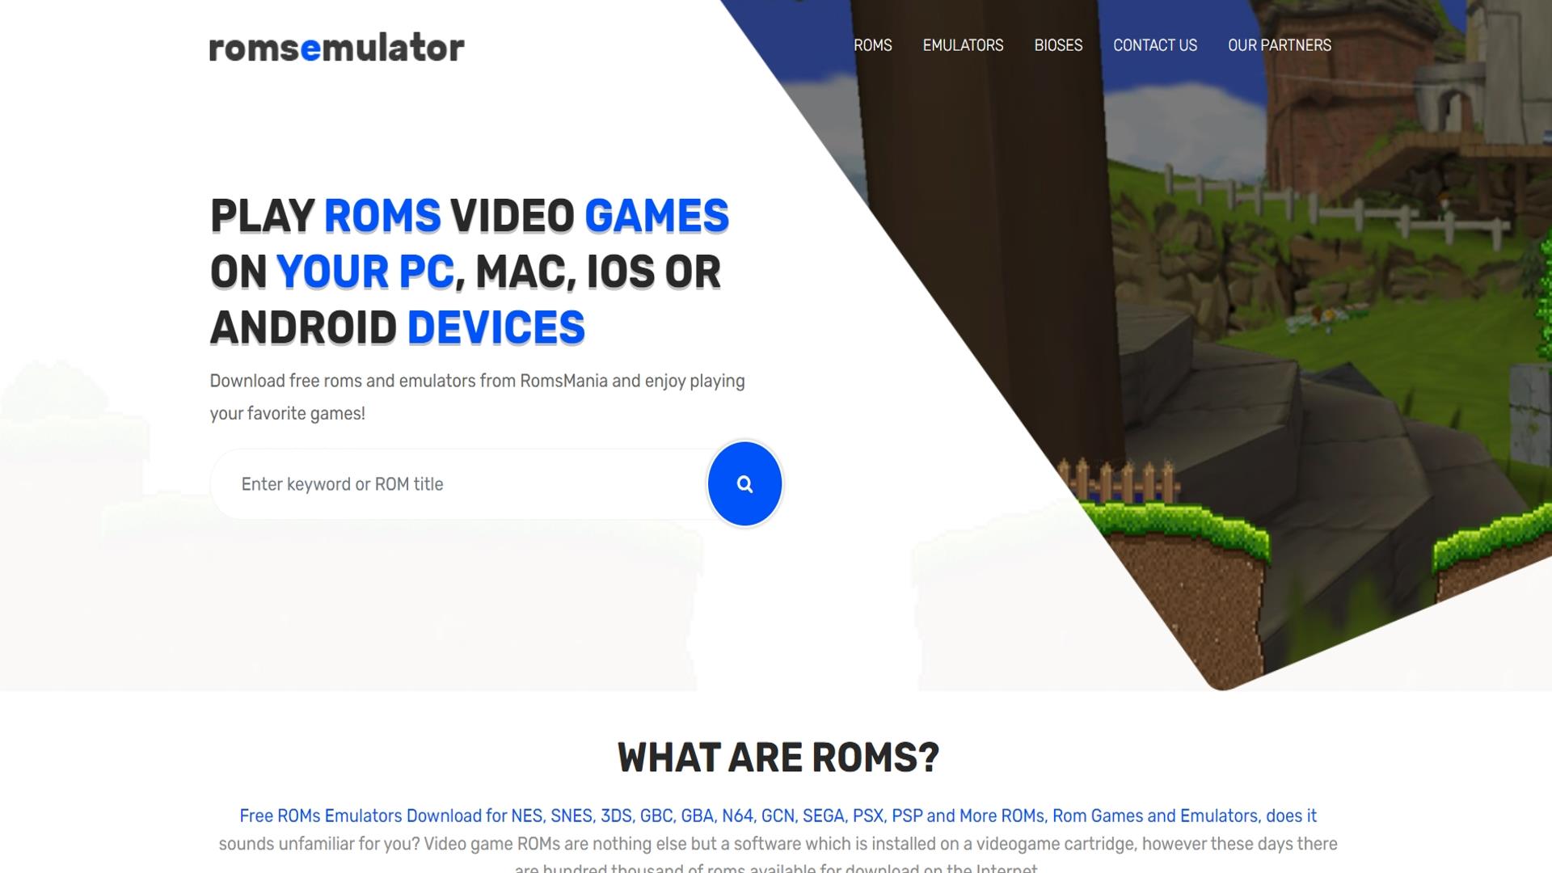Click the WHAT ARE ROMS heading

pyautogui.click(x=777, y=757)
